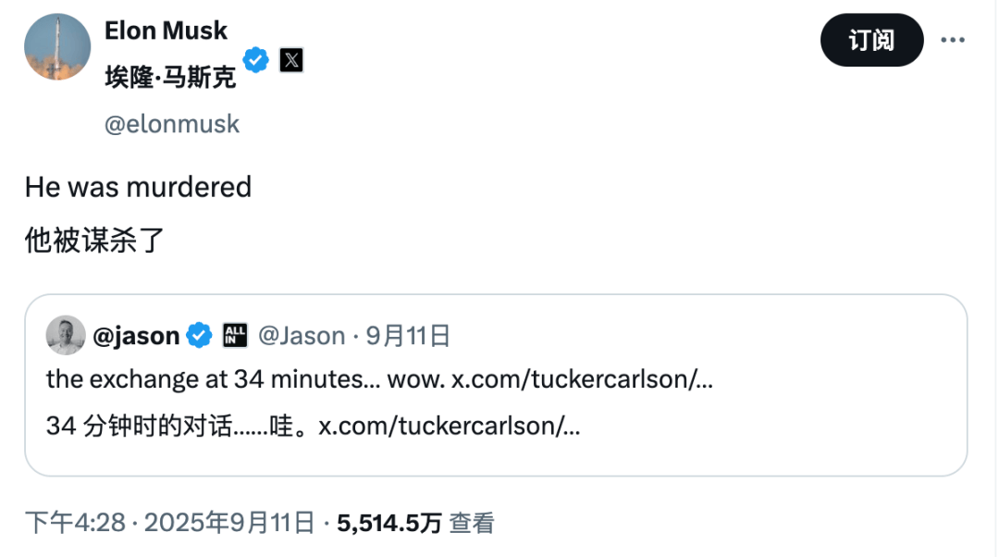Screen dimensions: 999x557
Task: Open the bold @jason name in quote
Action: pyautogui.click(x=136, y=336)
